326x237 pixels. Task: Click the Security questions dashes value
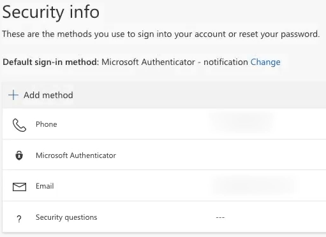[220, 217]
